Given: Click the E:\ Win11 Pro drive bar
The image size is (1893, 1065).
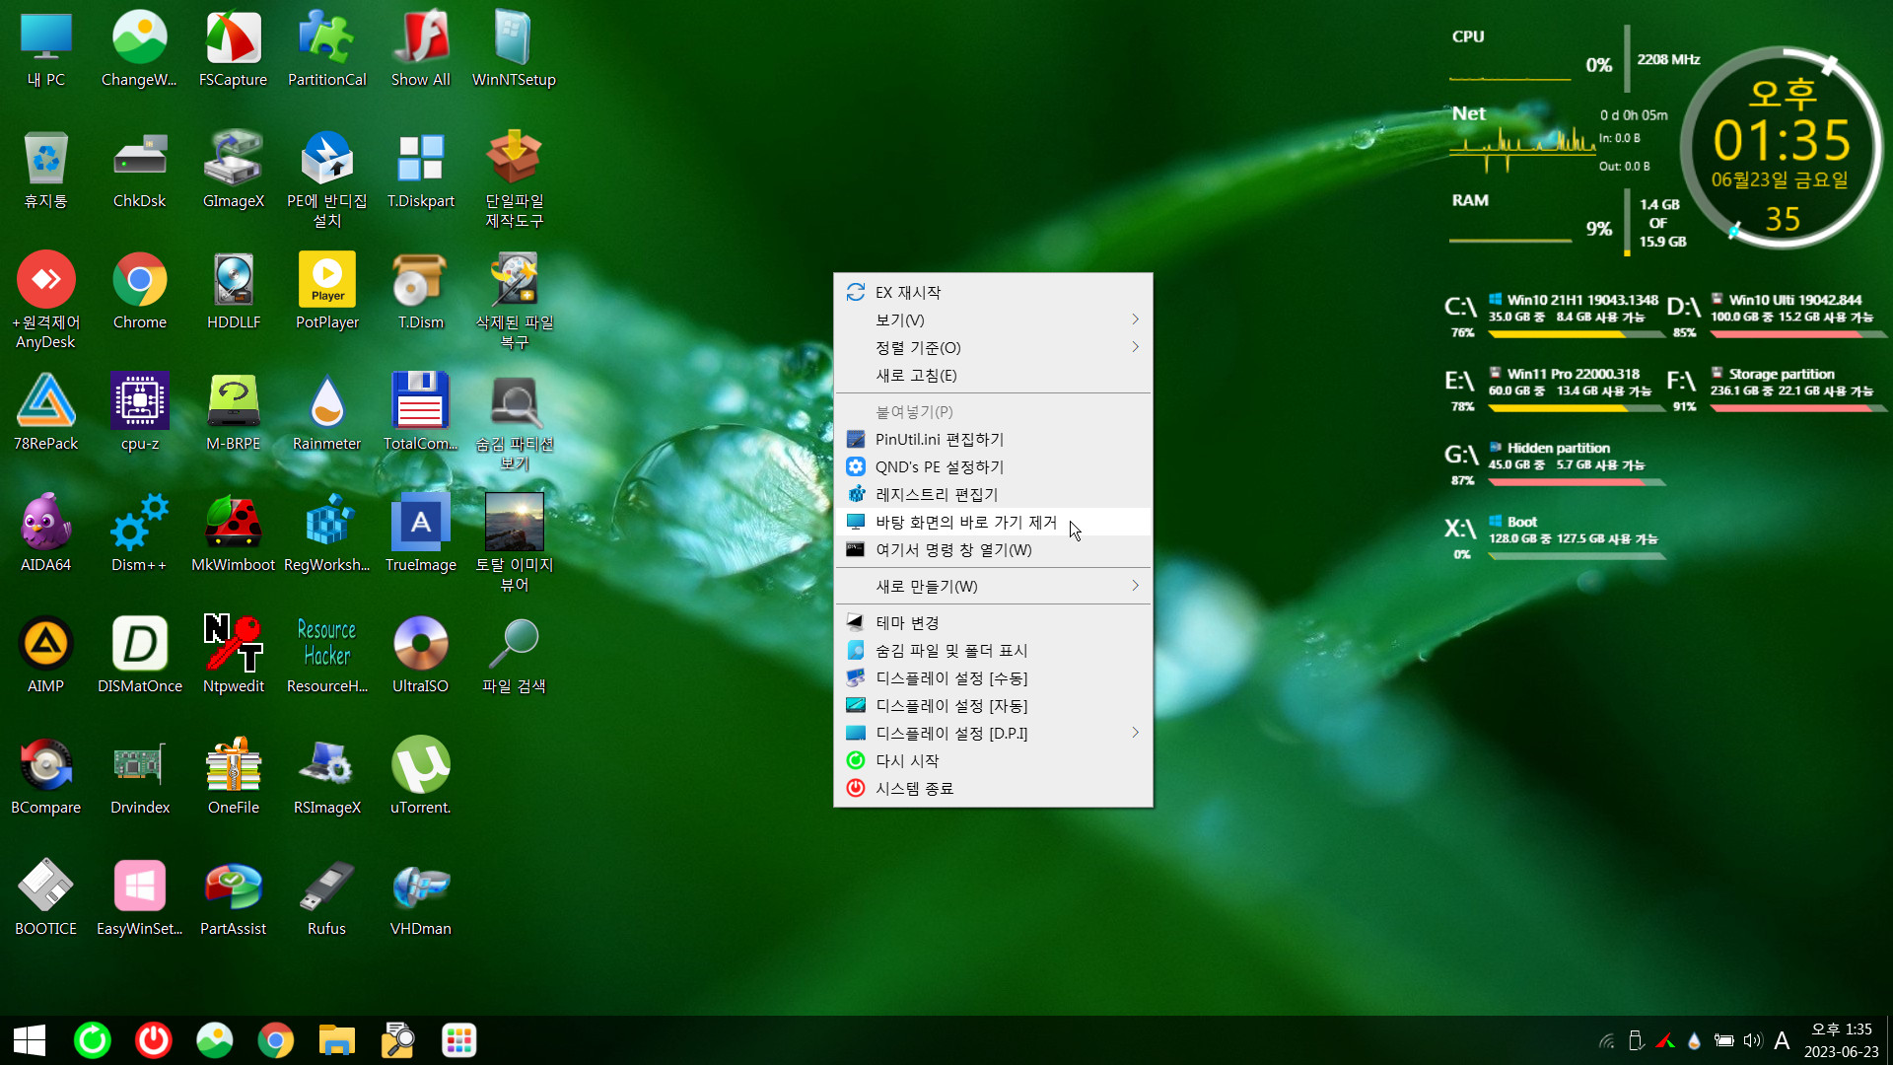Looking at the screenshot, I should (1576, 408).
